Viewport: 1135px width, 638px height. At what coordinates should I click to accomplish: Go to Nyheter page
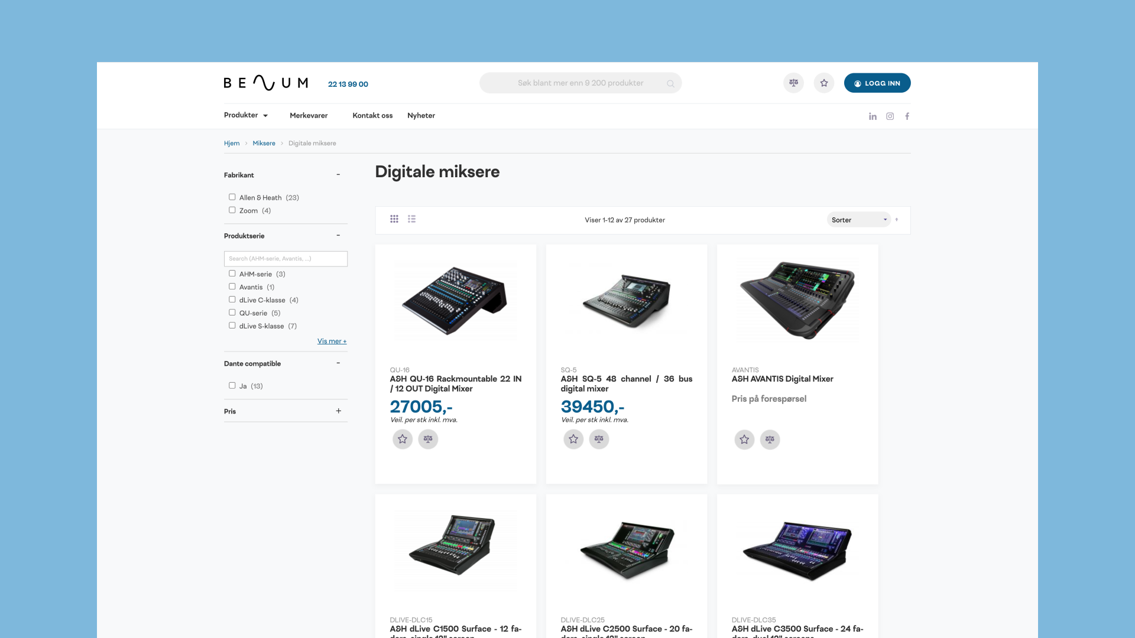click(421, 116)
